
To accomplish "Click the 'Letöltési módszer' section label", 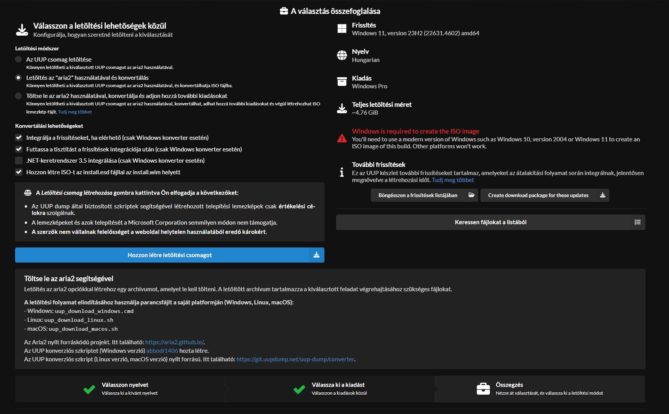I will click(37, 48).
